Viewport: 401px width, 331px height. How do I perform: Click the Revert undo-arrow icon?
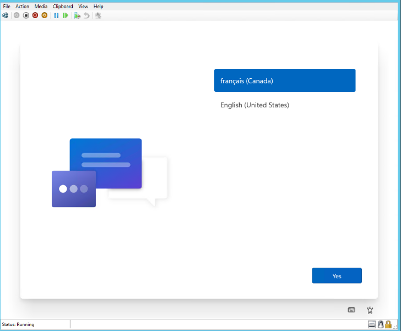[86, 15]
